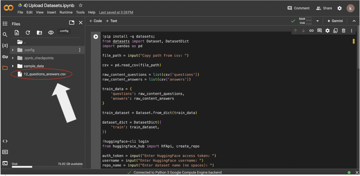
Task: Toggle show hidden files eye icon
Action: (x=51, y=33)
